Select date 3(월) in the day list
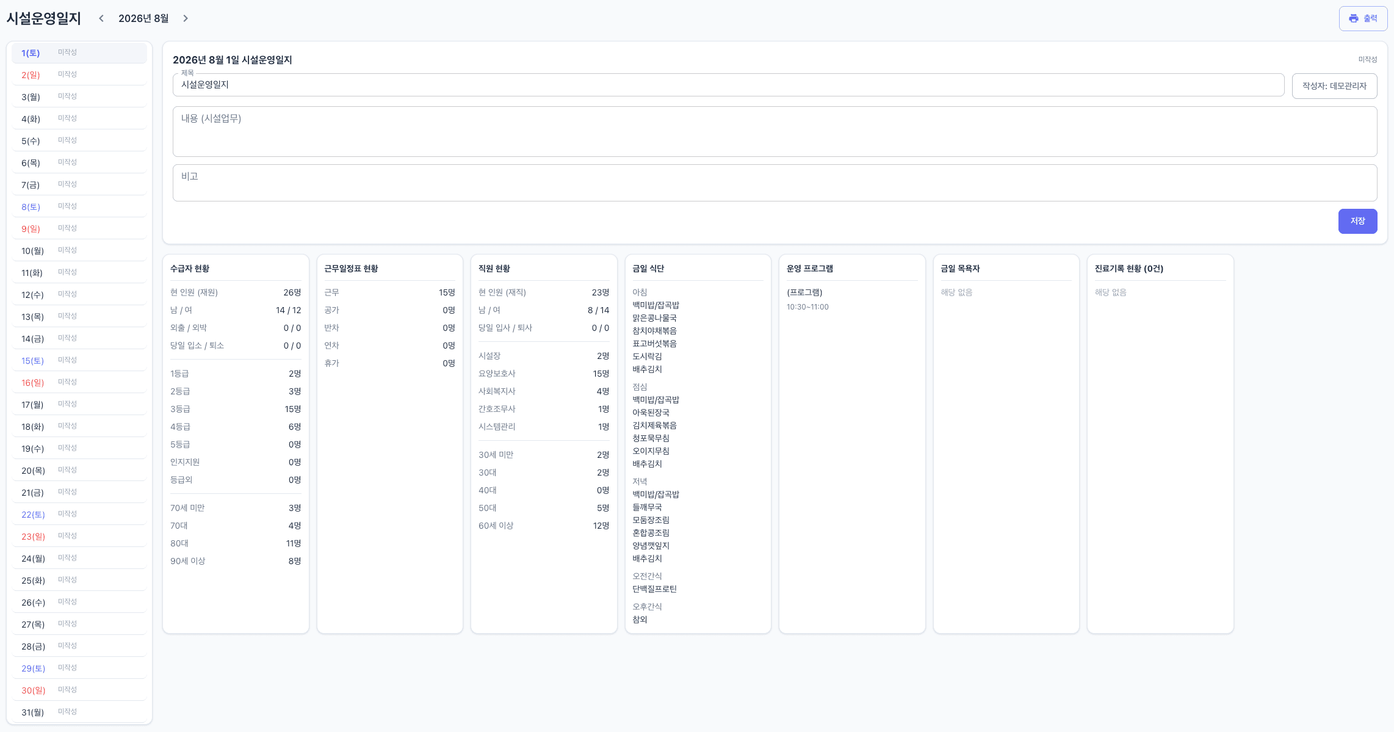The height and width of the screenshot is (732, 1394). (x=79, y=97)
